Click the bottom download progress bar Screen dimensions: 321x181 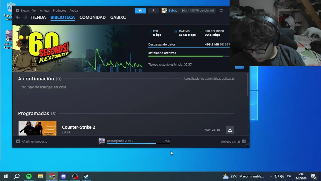[x=138, y=144]
